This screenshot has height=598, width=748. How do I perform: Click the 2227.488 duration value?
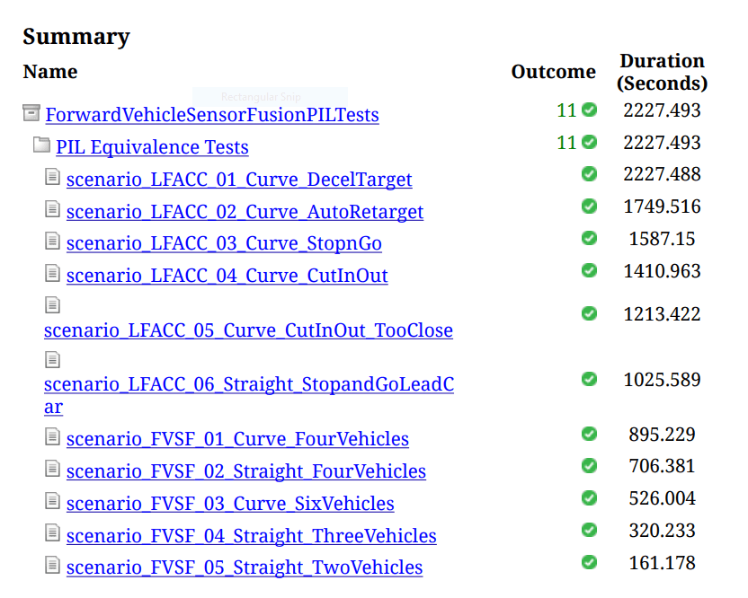pyautogui.click(x=662, y=174)
